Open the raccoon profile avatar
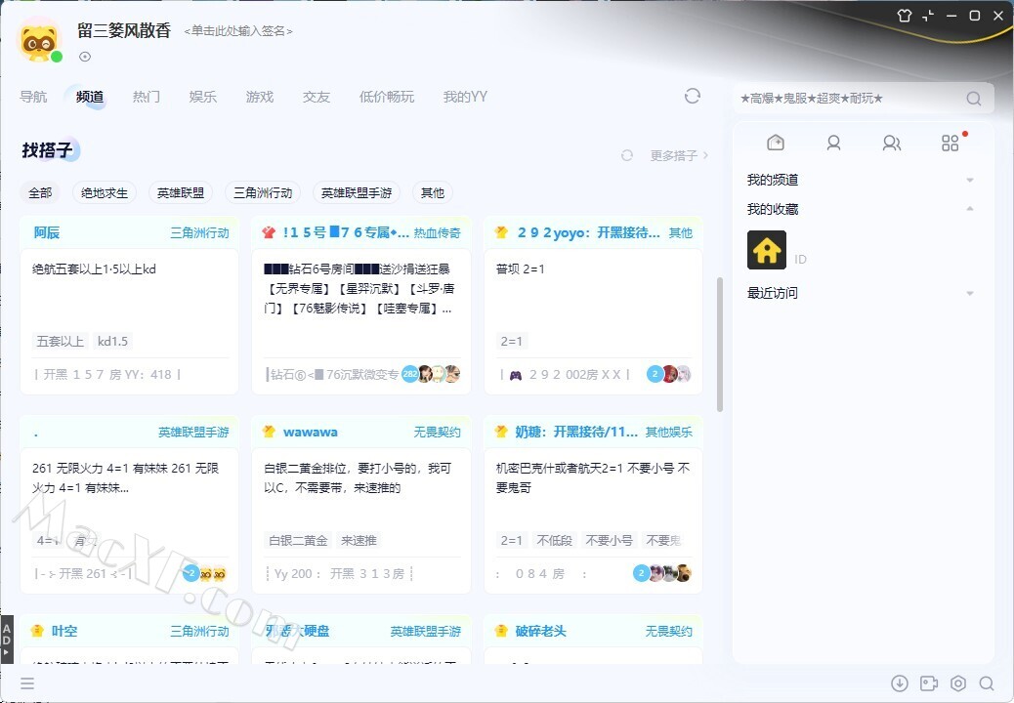This screenshot has width=1014, height=703. (39, 40)
